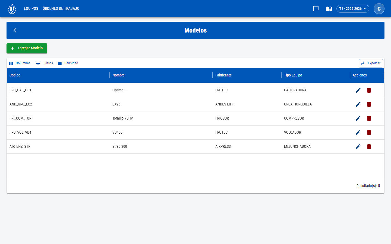Select the LX25 name cell

coord(161,104)
